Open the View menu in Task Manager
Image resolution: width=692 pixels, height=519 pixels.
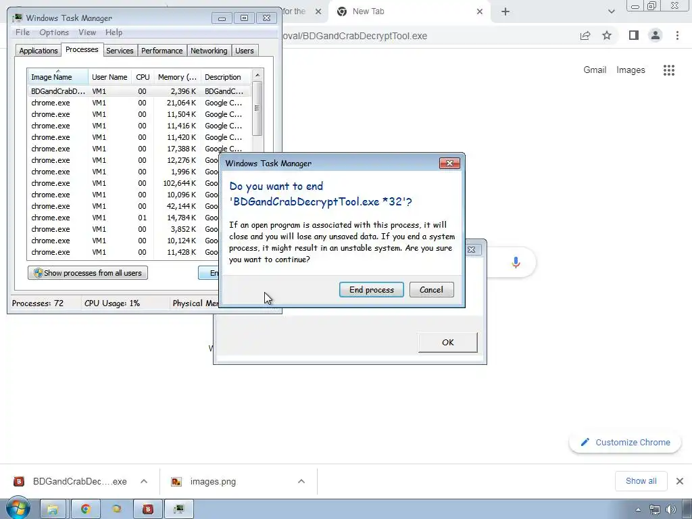click(x=87, y=32)
